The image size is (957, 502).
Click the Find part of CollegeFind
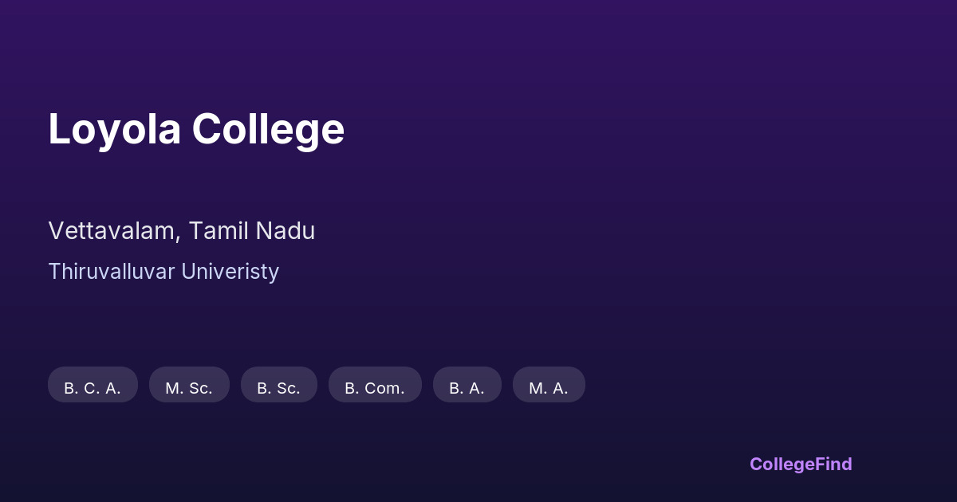[833, 464]
